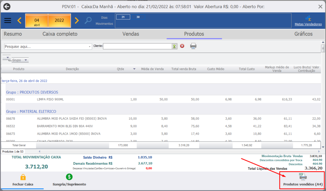Click the Cliente input field
Screen dimensions: 326x191
point(138,46)
